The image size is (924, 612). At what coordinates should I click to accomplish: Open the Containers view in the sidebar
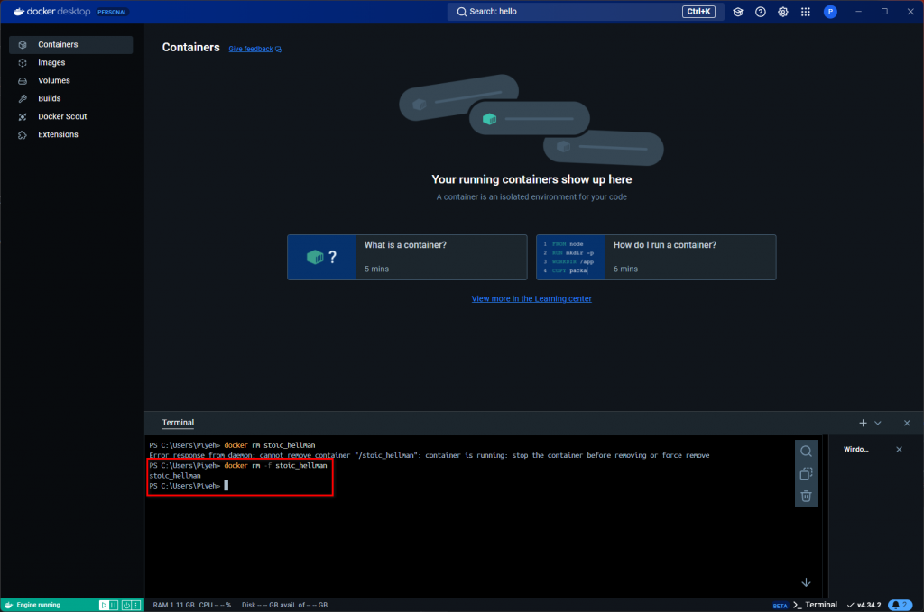click(x=70, y=45)
